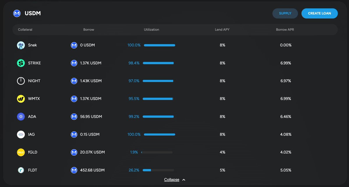
Task: Select the WMTX collateral name
Action: click(x=34, y=99)
